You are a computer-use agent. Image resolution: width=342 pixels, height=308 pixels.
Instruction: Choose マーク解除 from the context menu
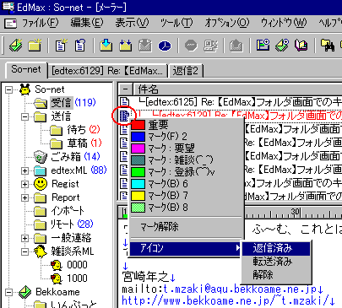click(x=160, y=226)
